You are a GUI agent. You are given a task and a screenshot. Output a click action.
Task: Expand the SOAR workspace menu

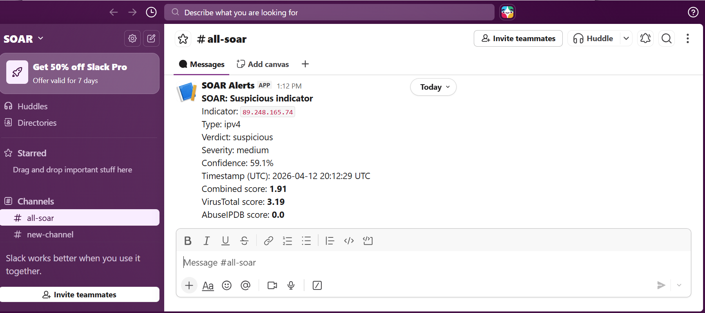pos(24,39)
